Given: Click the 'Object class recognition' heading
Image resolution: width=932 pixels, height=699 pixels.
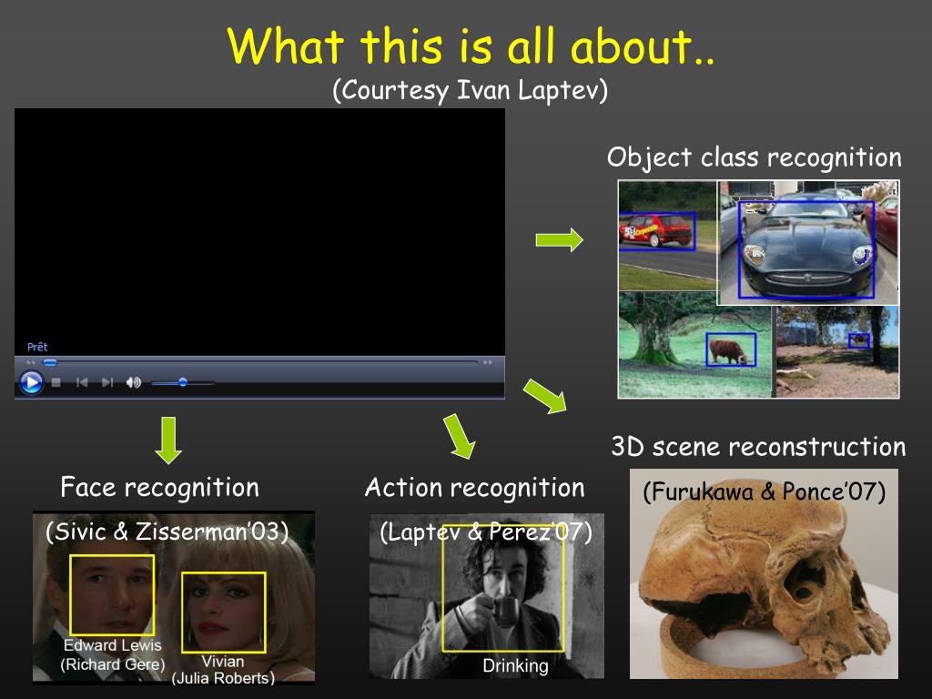Looking at the screenshot, I should (755, 157).
